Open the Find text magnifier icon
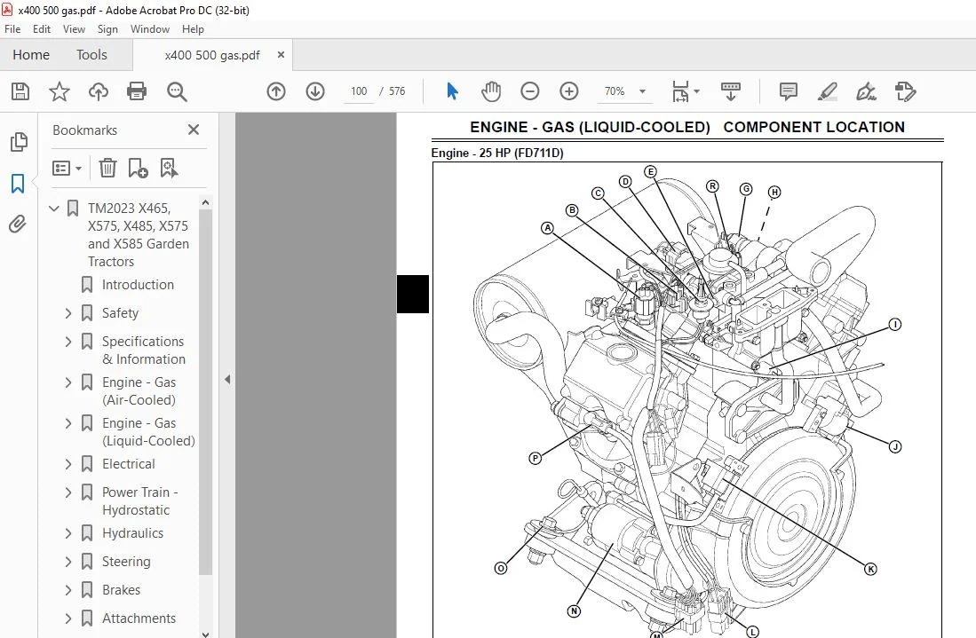 point(177,92)
